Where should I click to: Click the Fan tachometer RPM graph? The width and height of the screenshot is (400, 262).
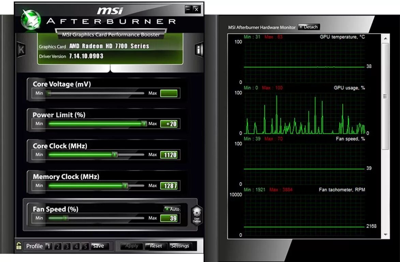(304, 215)
